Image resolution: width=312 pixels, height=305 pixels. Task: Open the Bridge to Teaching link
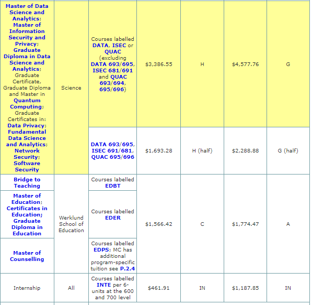27,183
